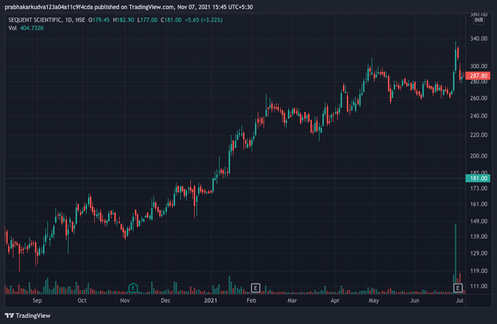
Task: Click the +5.65 (+3.22%) change value
Action: tap(204, 20)
